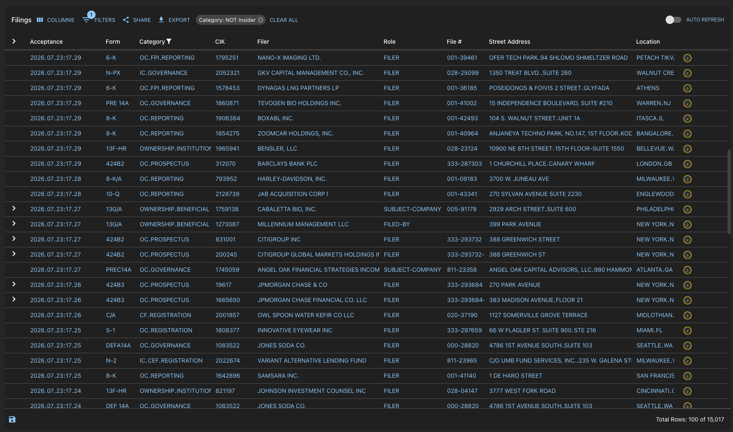Click the filter funnel on Category header

(x=169, y=41)
